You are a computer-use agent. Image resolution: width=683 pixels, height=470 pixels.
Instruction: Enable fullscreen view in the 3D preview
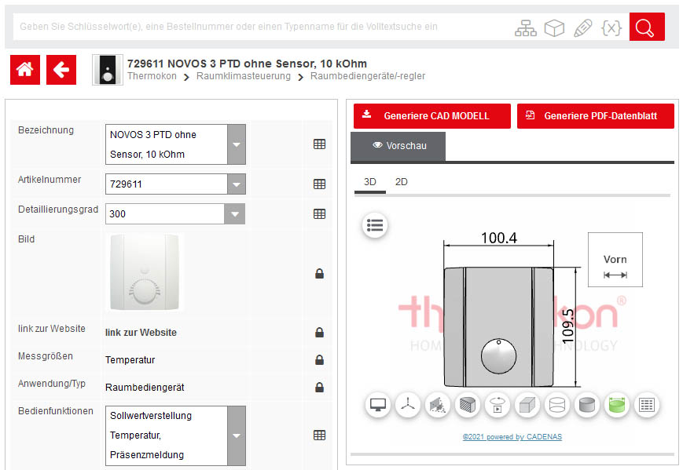point(378,405)
